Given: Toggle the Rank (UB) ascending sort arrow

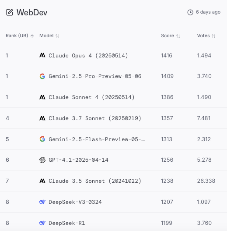Looking at the screenshot, I should 32,36.
